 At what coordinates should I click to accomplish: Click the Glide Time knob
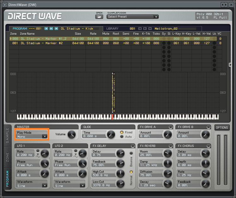tap(111, 135)
